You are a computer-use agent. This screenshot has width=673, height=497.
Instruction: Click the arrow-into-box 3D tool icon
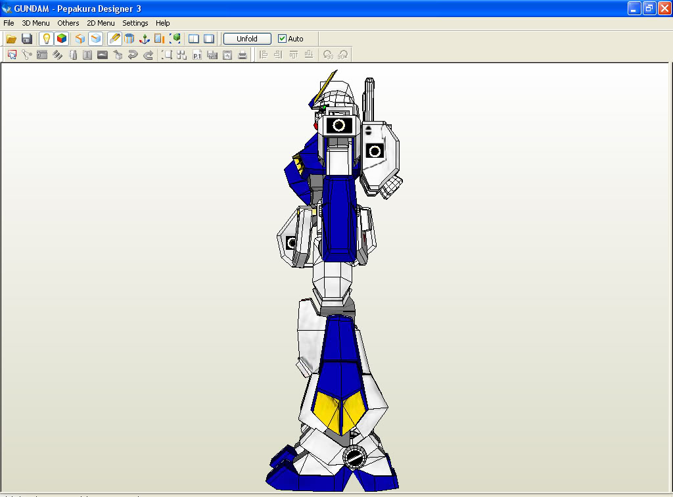click(118, 55)
